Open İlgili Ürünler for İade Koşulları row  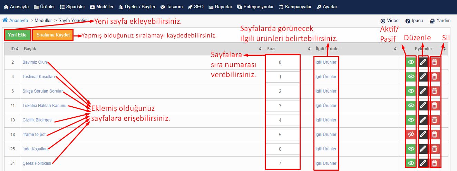pyautogui.click(x=325, y=149)
